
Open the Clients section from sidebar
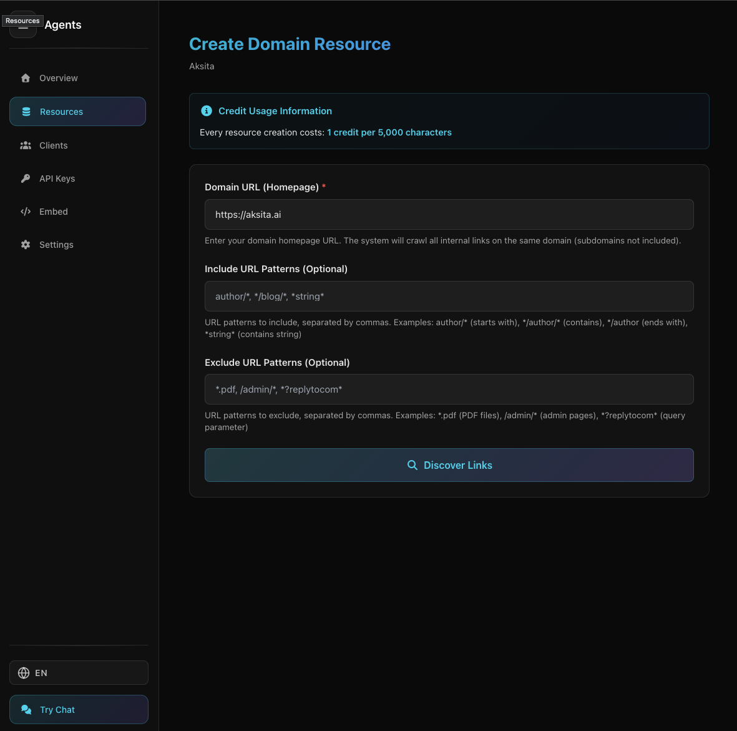[53, 145]
